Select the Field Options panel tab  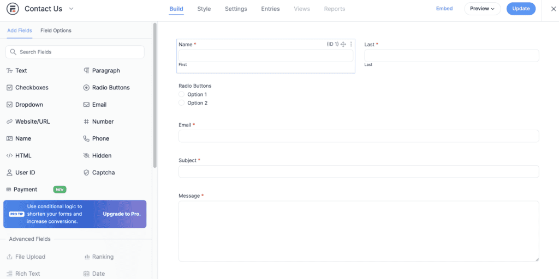point(56,31)
